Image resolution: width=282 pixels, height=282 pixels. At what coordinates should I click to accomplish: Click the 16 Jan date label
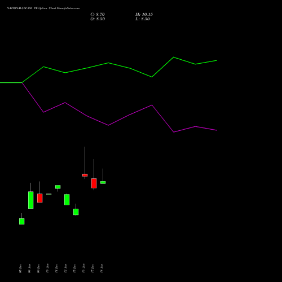tap(83, 268)
